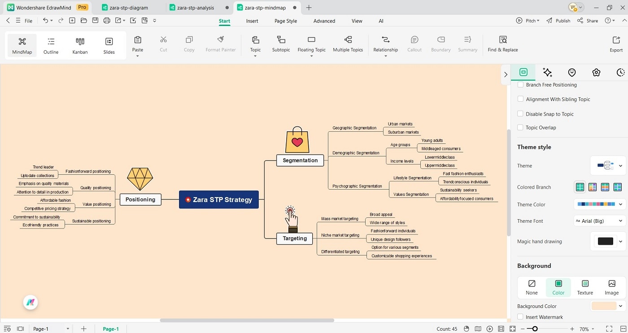This screenshot has width=628, height=333.
Task: Switch to the Advanced ribbon tab
Action: coord(324,21)
